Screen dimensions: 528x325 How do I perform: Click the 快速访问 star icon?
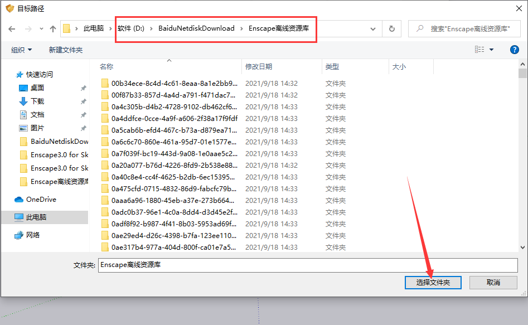click(20, 75)
